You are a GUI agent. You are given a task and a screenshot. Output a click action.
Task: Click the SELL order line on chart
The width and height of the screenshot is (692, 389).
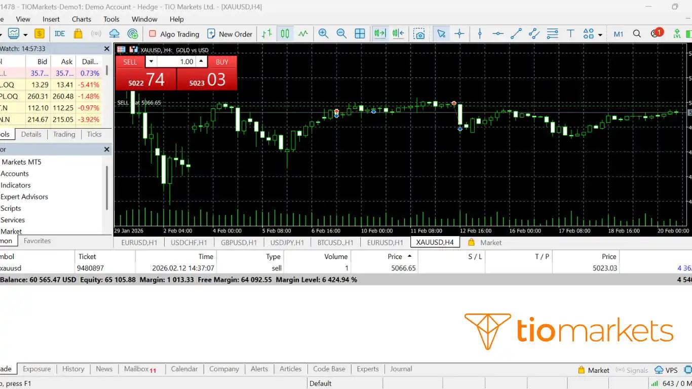point(139,102)
